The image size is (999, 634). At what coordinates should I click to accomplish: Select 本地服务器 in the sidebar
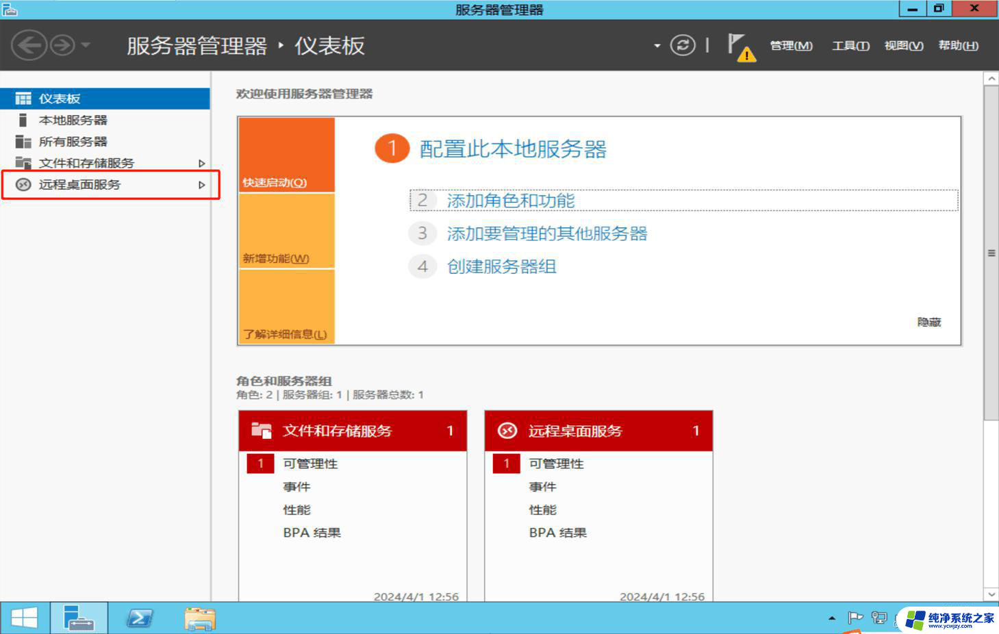coord(105,121)
